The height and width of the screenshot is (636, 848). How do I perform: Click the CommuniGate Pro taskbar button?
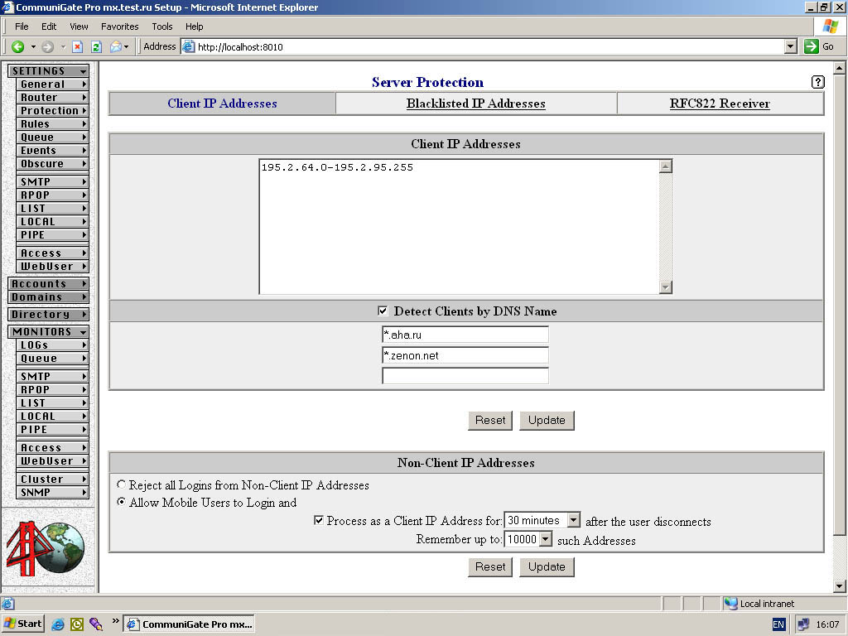[x=189, y=624]
